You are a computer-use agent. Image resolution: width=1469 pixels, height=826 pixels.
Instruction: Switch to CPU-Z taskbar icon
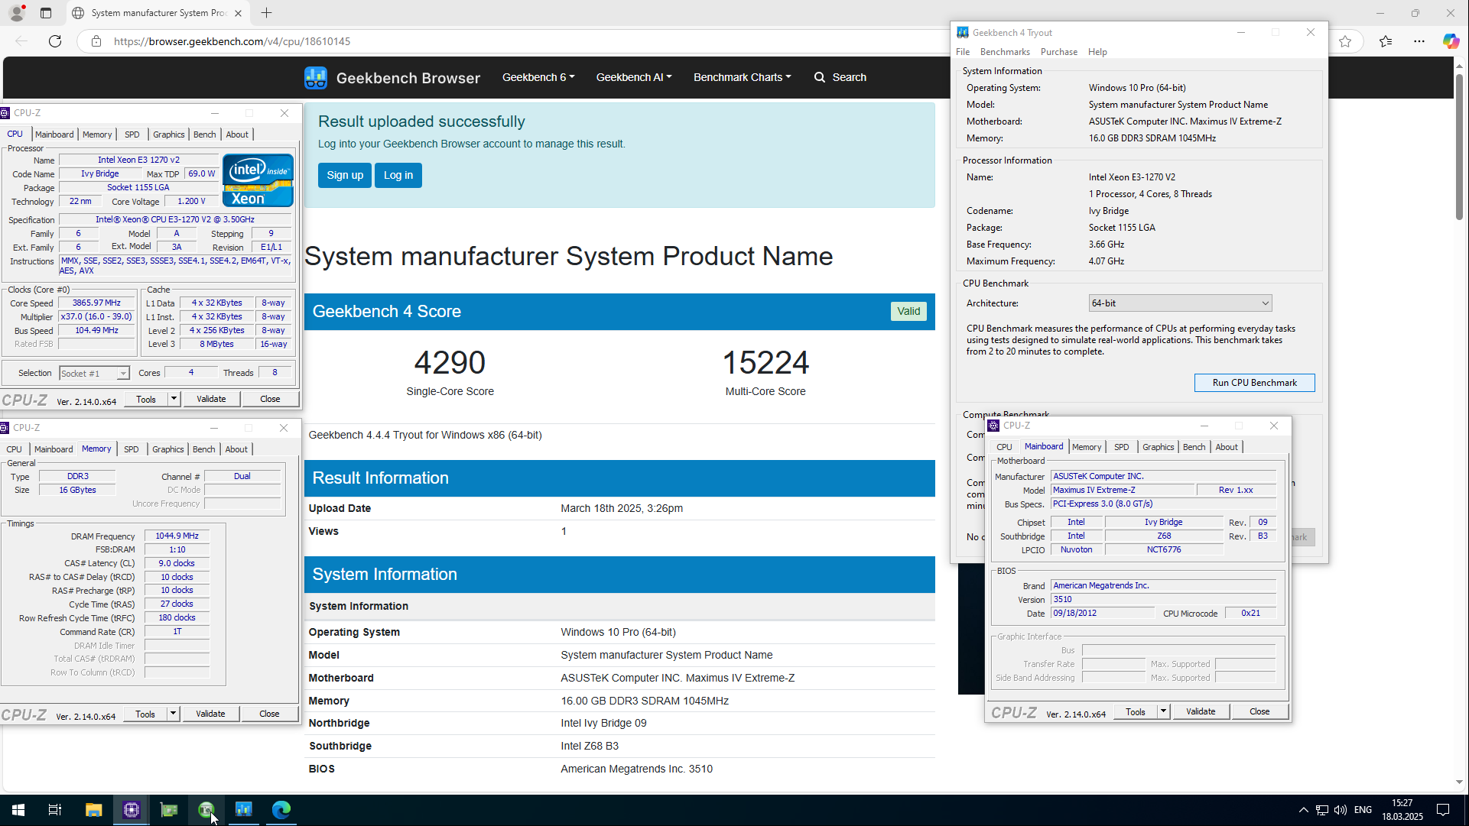click(131, 810)
